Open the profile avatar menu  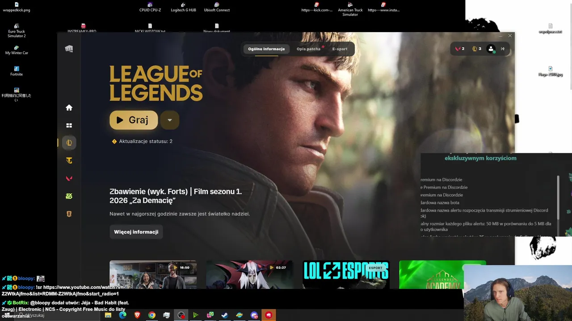pos(491,49)
